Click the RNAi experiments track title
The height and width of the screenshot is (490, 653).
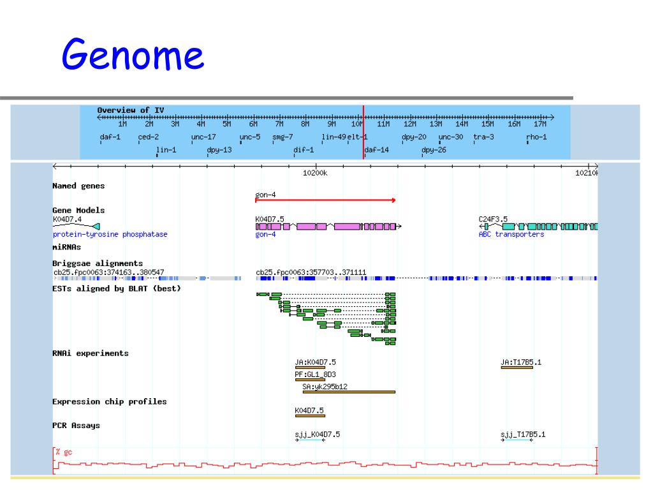[x=91, y=353]
